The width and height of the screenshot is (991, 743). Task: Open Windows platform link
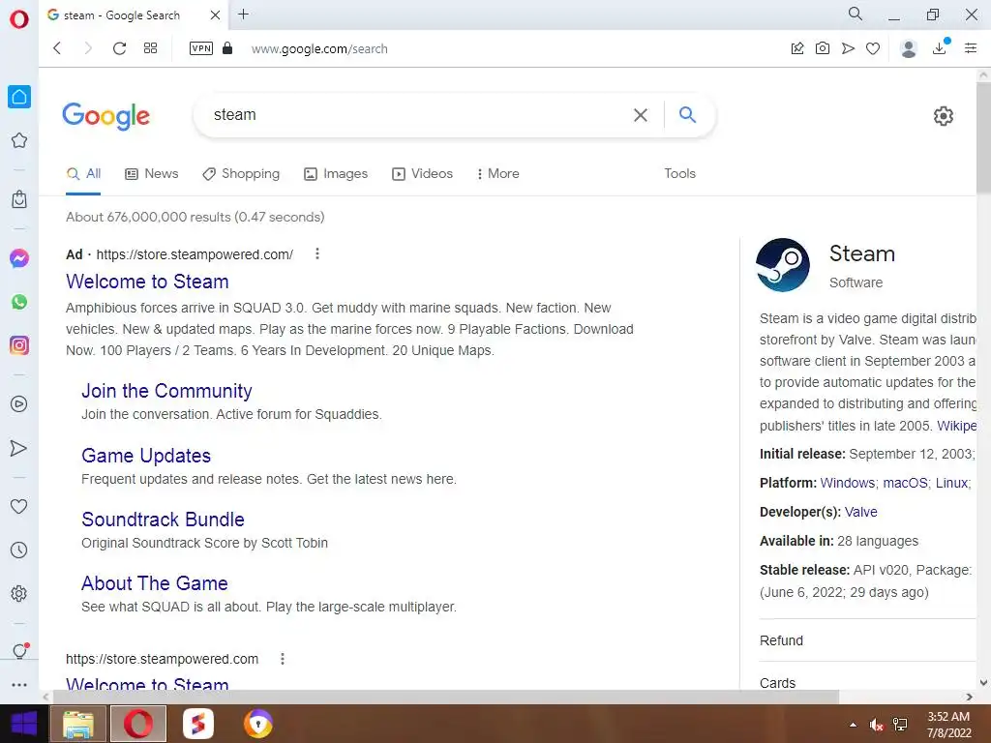click(x=848, y=483)
